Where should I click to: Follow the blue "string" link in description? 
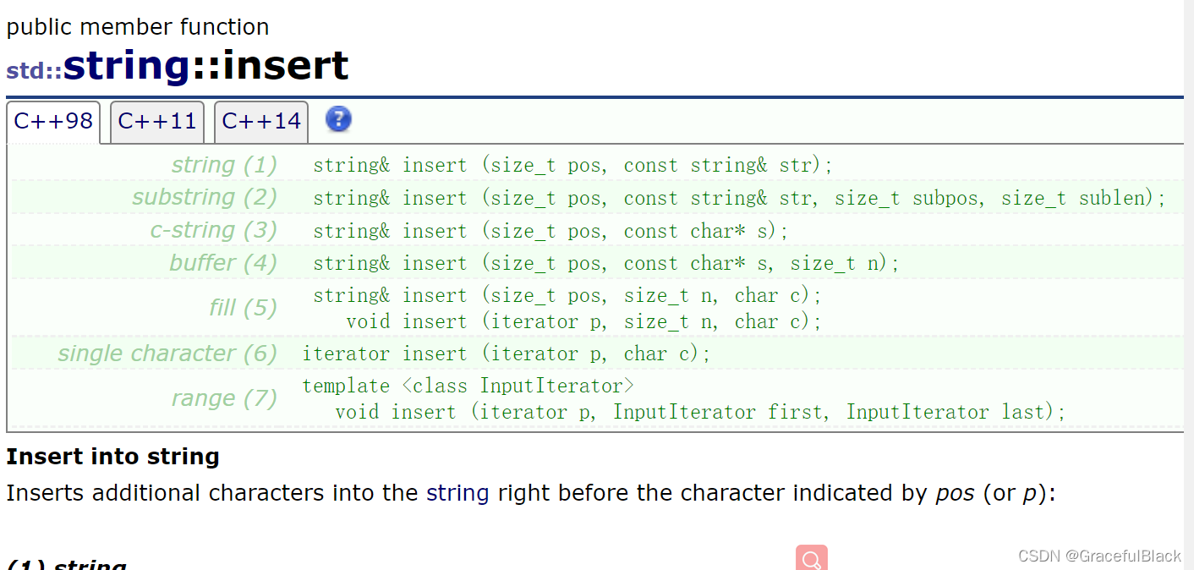point(457,493)
